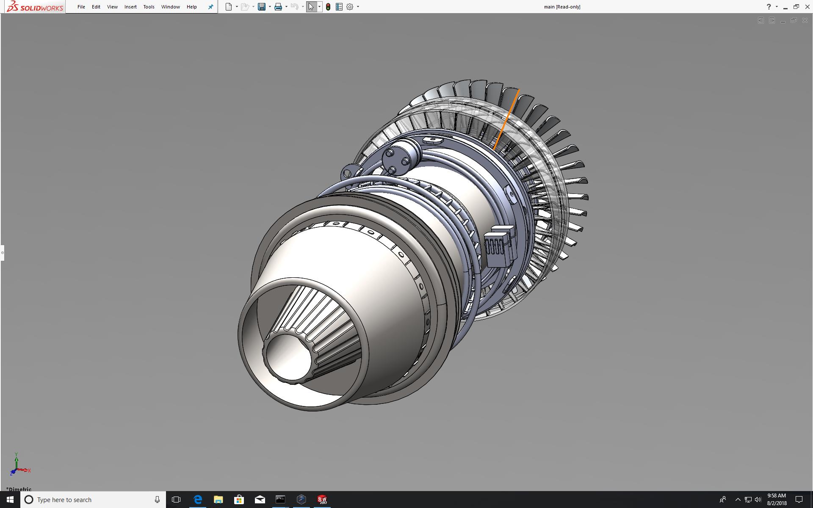Click the New document icon

[229, 7]
